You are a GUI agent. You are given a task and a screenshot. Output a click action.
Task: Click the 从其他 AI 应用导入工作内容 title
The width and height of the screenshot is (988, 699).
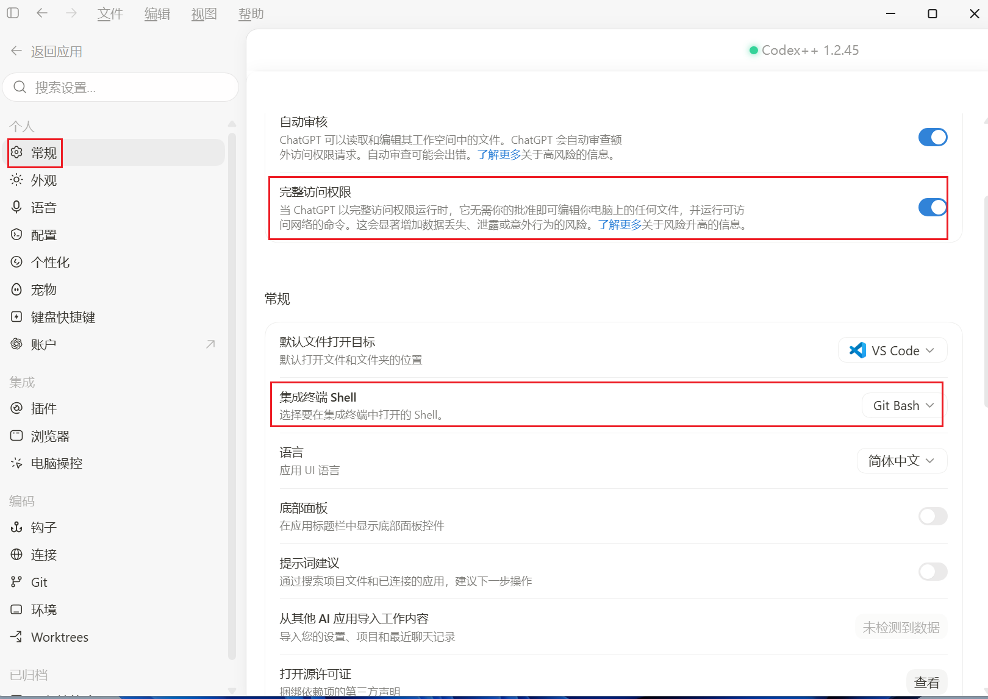tap(354, 619)
